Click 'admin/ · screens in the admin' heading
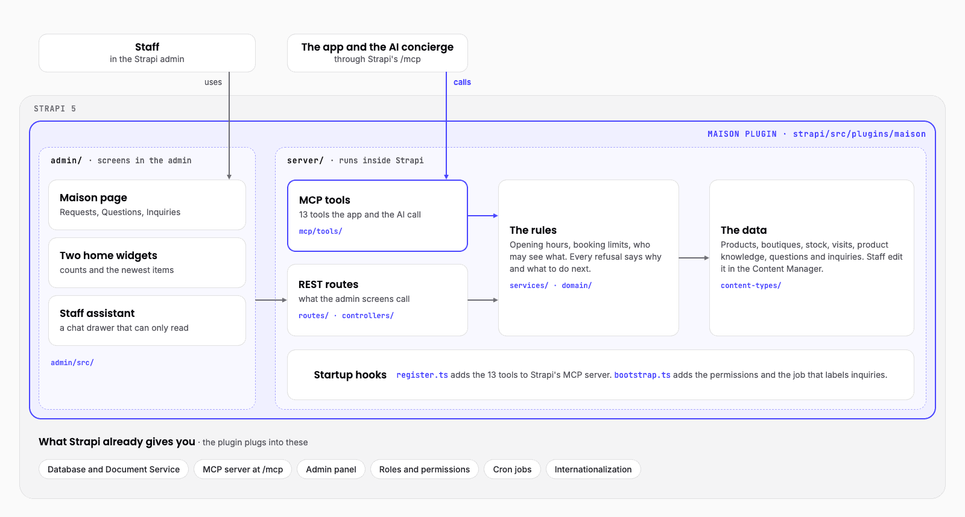The height and width of the screenshot is (517, 965). point(121,161)
